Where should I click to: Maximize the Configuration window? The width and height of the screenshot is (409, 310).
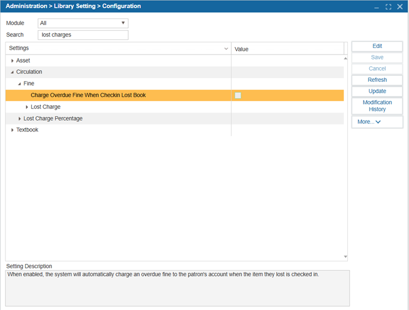(x=388, y=7)
